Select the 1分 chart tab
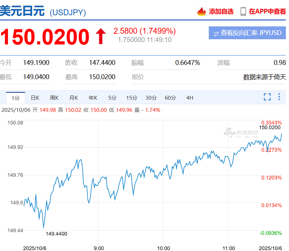This screenshot has height=251, width=289. pos(16,98)
